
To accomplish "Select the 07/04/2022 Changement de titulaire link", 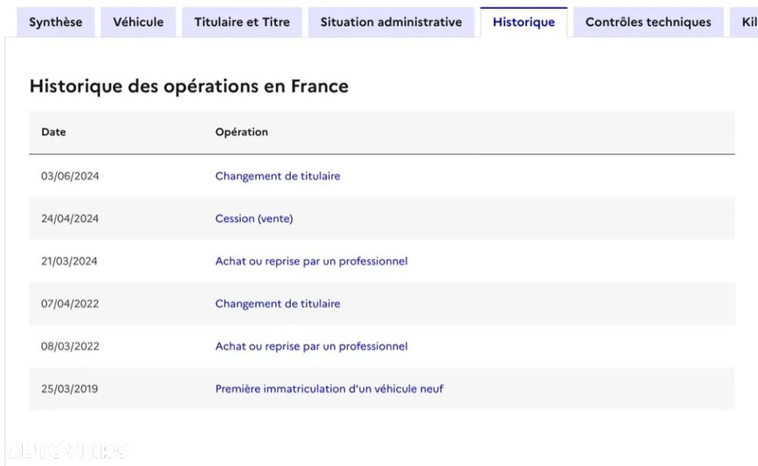I will pos(277,304).
